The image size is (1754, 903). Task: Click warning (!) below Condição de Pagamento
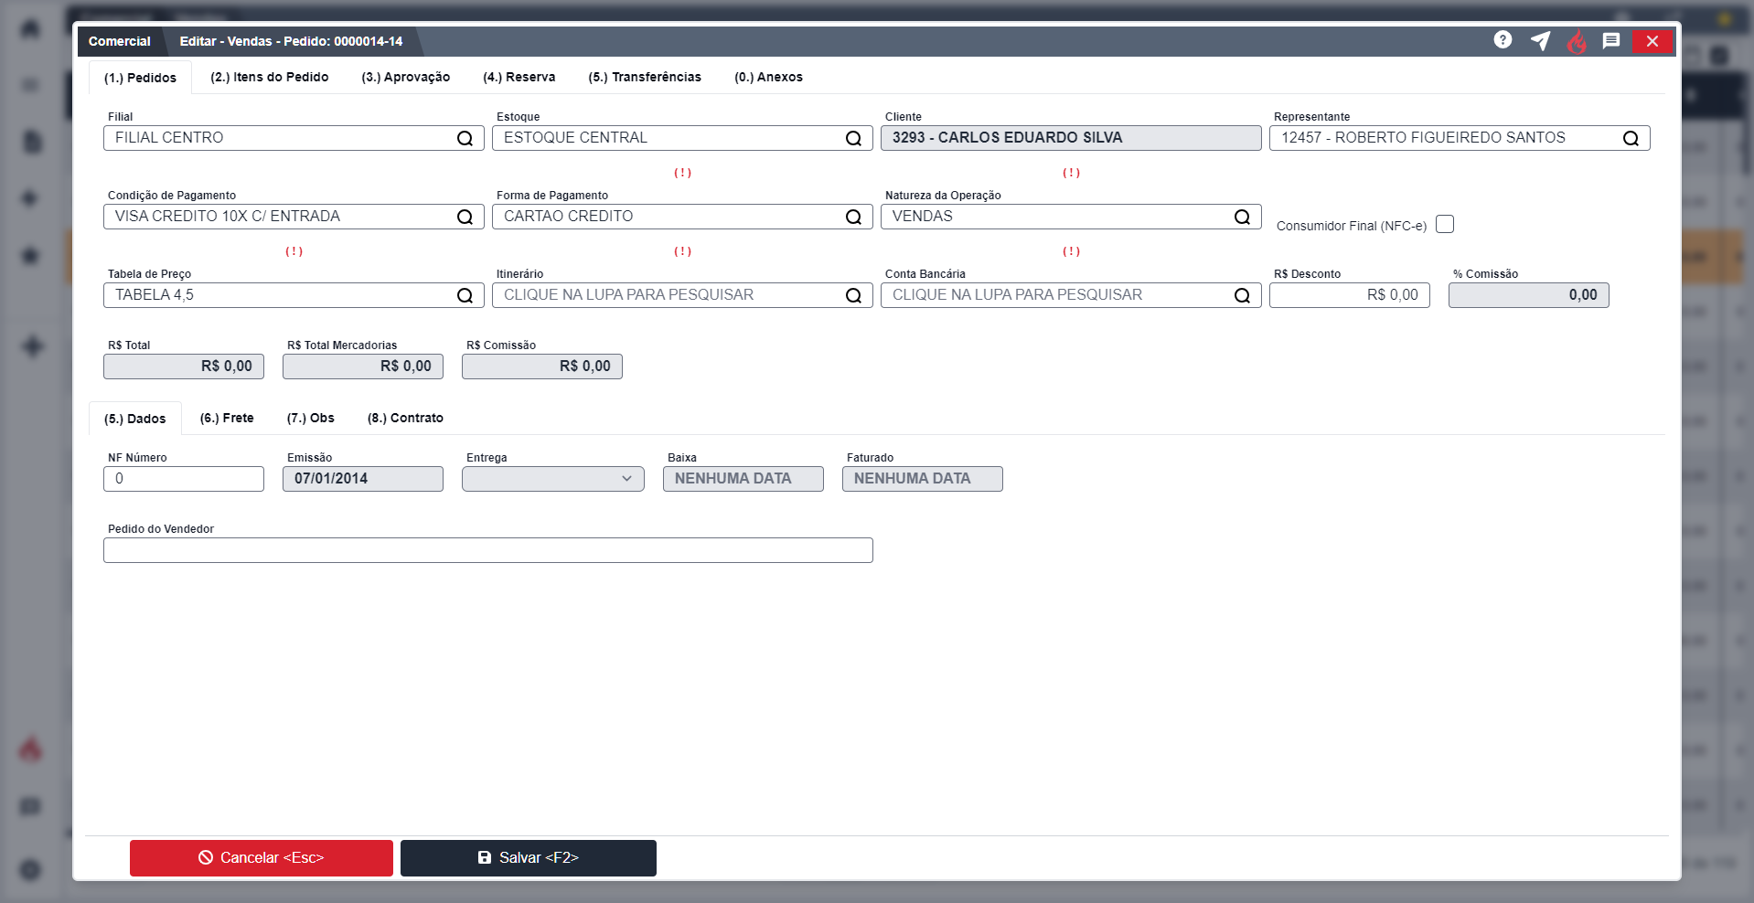294,251
